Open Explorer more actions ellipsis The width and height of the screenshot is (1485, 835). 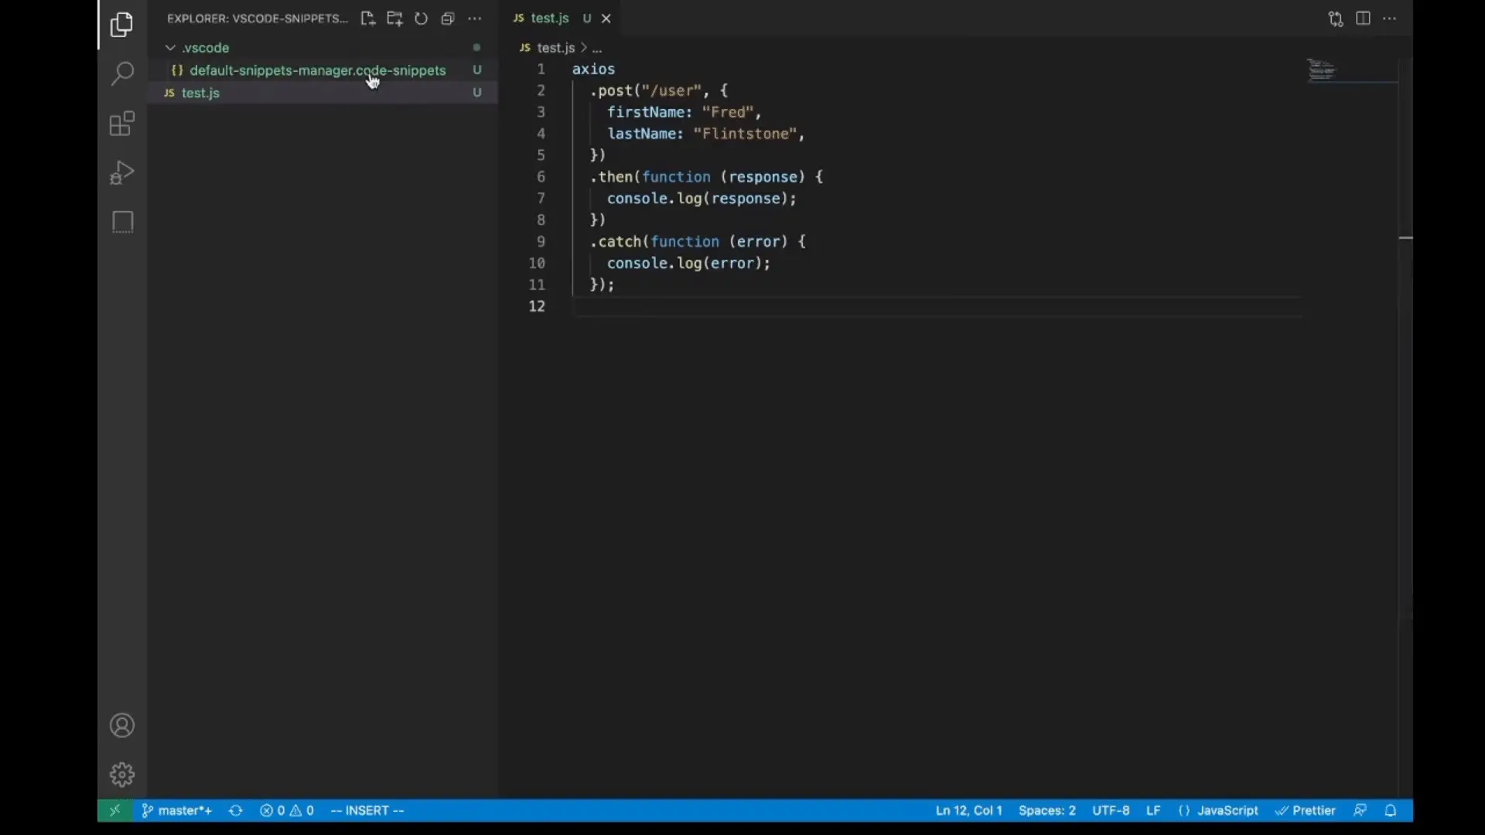[x=474, y=19]
